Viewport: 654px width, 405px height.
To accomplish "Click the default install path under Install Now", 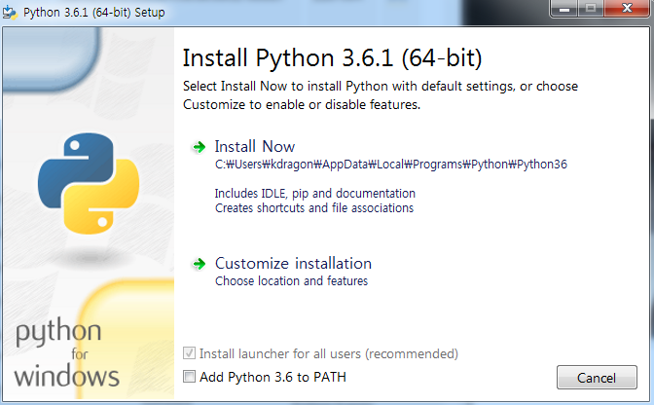I will click(391, 165).
